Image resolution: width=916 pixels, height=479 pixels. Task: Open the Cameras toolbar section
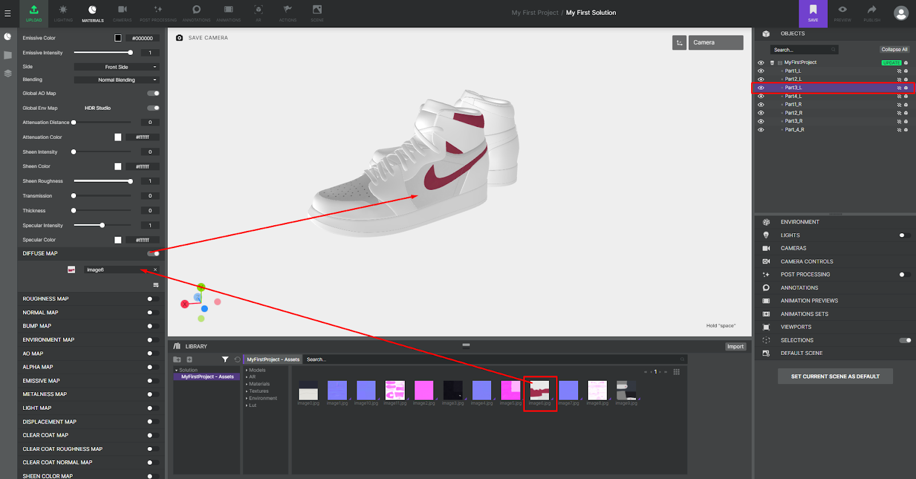[x=122, y=13]
